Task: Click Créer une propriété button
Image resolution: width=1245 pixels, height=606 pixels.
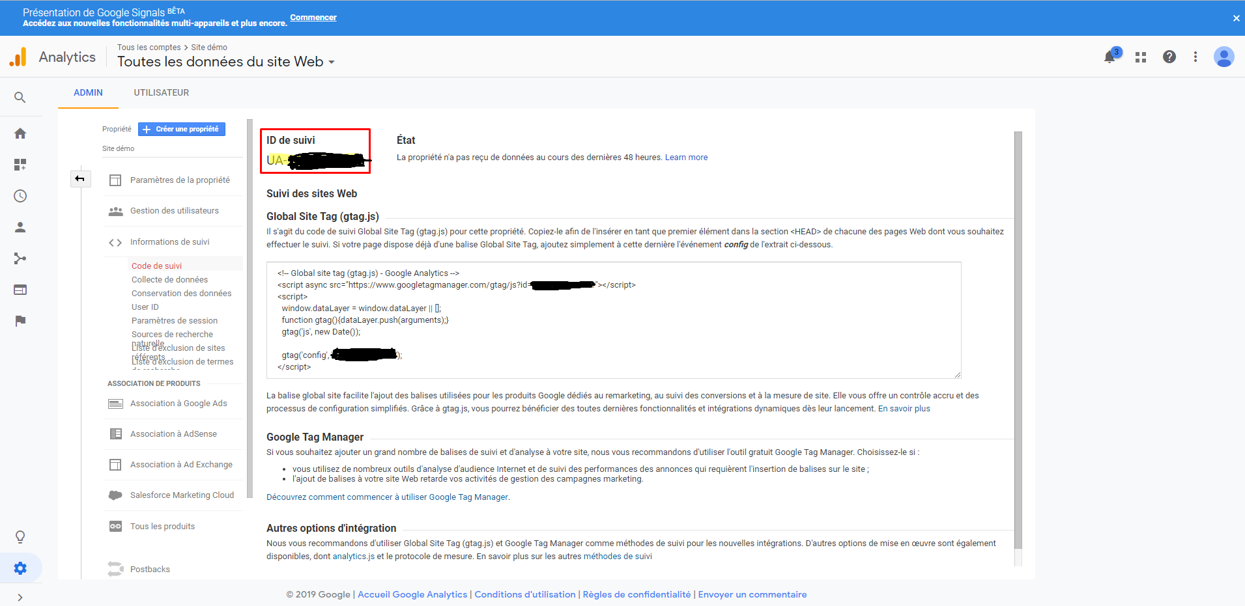Action: pos(182,129)
